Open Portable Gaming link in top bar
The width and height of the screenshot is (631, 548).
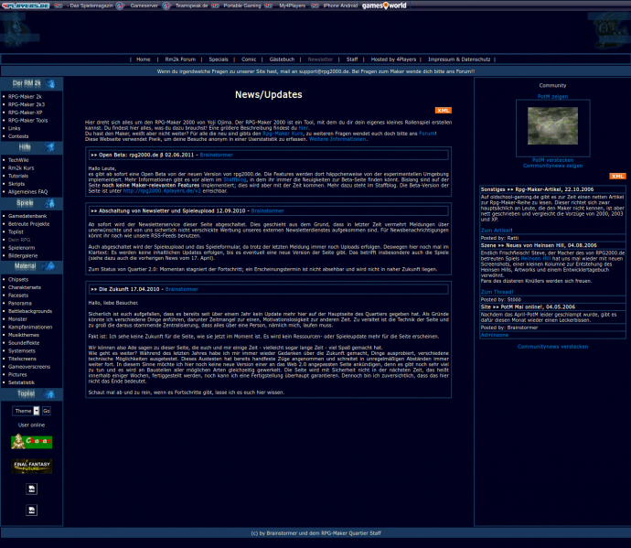point(242,5)
